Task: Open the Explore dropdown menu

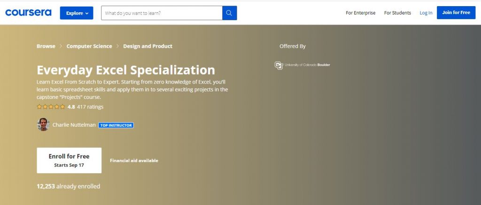Action: pyautogui.click(x=77, y=13)
